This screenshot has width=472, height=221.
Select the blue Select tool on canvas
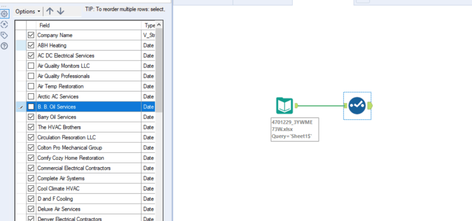(357, 106)
